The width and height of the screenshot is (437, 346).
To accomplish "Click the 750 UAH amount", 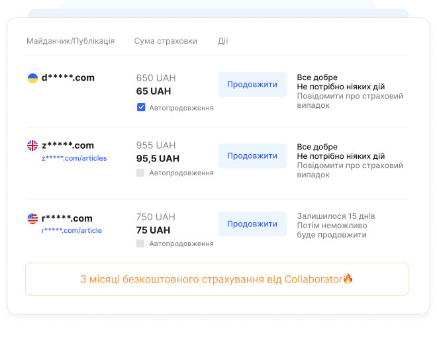I will coord(156,217).
